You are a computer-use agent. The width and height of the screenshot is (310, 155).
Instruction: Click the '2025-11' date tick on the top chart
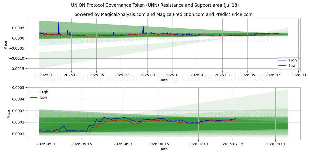172,75
